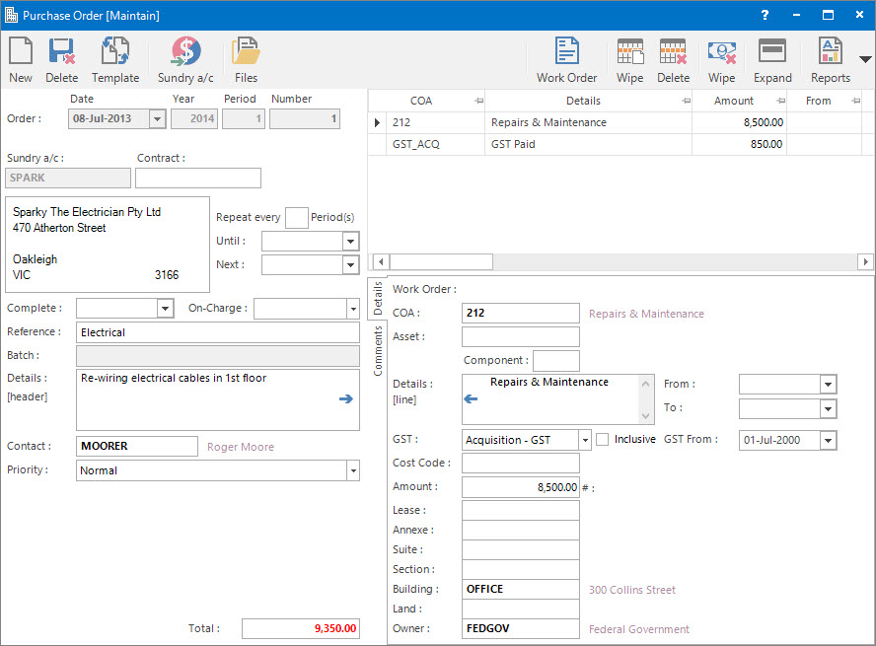The width and height of the screenshot is (876, 646).
Task: Click the Help question mark button
Action: click(766, 14)
